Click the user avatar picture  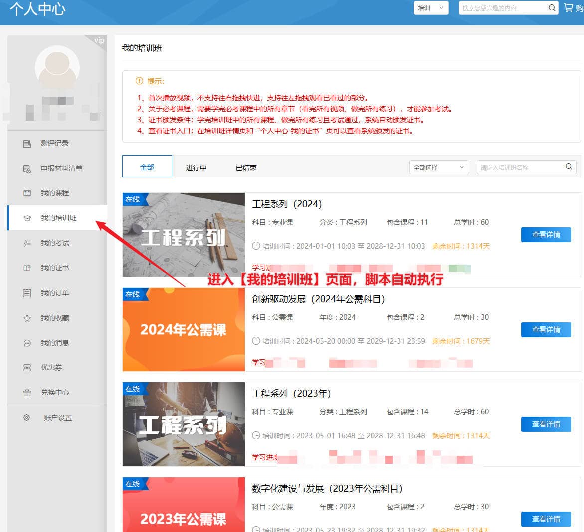click(x=57, y=67)
